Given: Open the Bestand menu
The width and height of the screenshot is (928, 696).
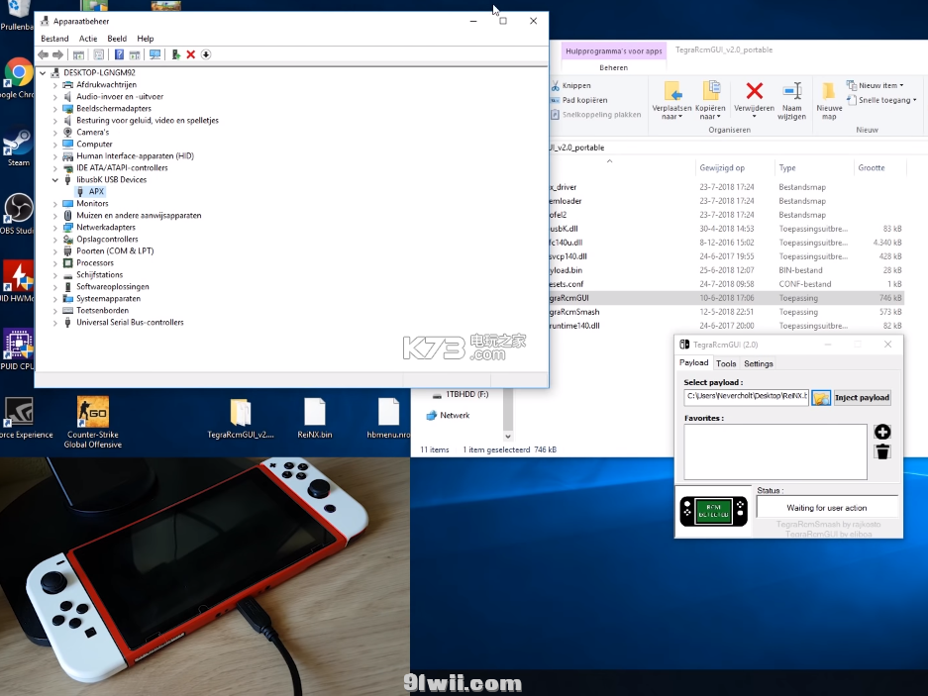Looking at the screenshot, I should point(54,39).
